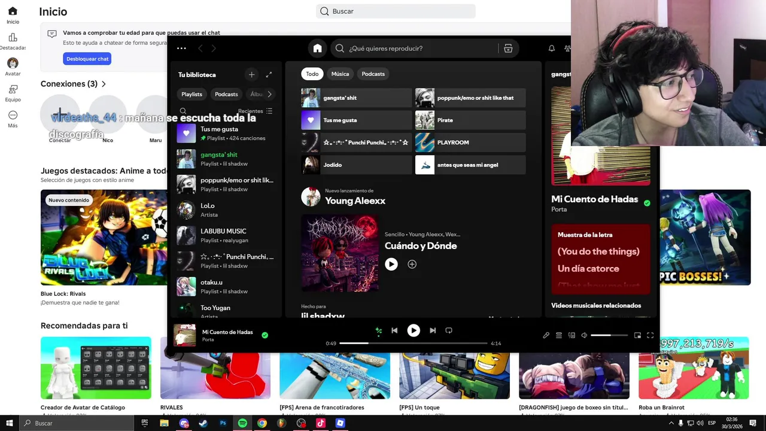
Task: Add Cuándo y Dónde to library
Action: 412,264
